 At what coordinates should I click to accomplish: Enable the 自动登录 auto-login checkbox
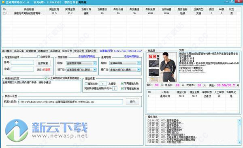point(38,57)
